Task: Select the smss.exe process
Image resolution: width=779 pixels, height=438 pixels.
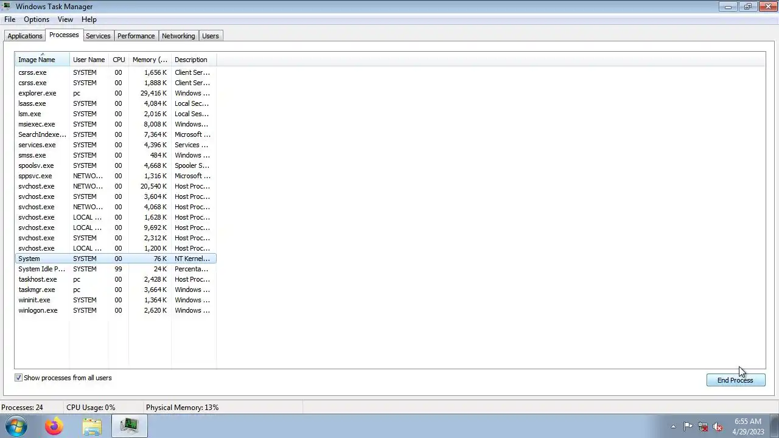Action: click(x=116, y=155)
